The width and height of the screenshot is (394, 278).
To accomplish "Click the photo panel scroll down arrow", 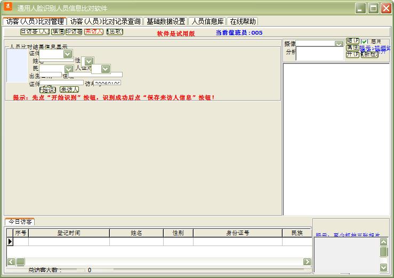I will [x=383, y=267].
